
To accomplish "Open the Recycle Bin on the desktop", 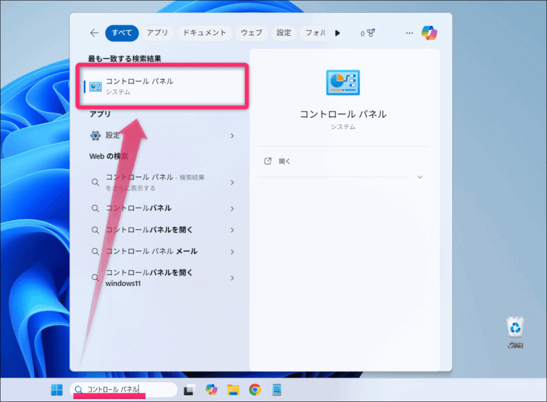I will tap(515, 328).
